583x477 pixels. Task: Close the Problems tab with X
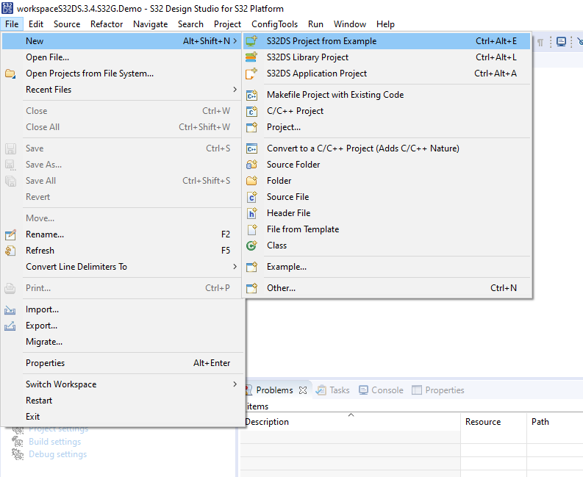coord(303,390)
